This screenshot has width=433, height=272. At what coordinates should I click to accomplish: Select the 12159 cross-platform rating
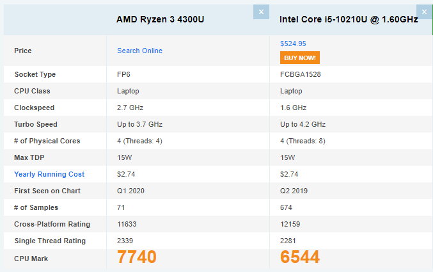(290, 224)
